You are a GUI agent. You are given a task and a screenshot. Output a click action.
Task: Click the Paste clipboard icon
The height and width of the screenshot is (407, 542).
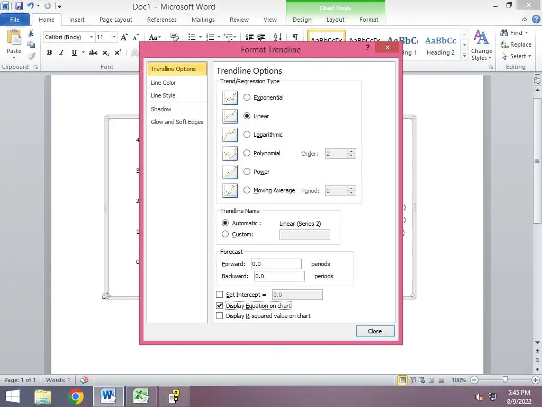[x=14, y=38]
